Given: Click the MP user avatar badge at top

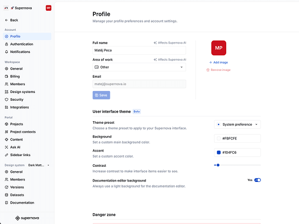Looking at the screenshot, I should coord(48,8).
